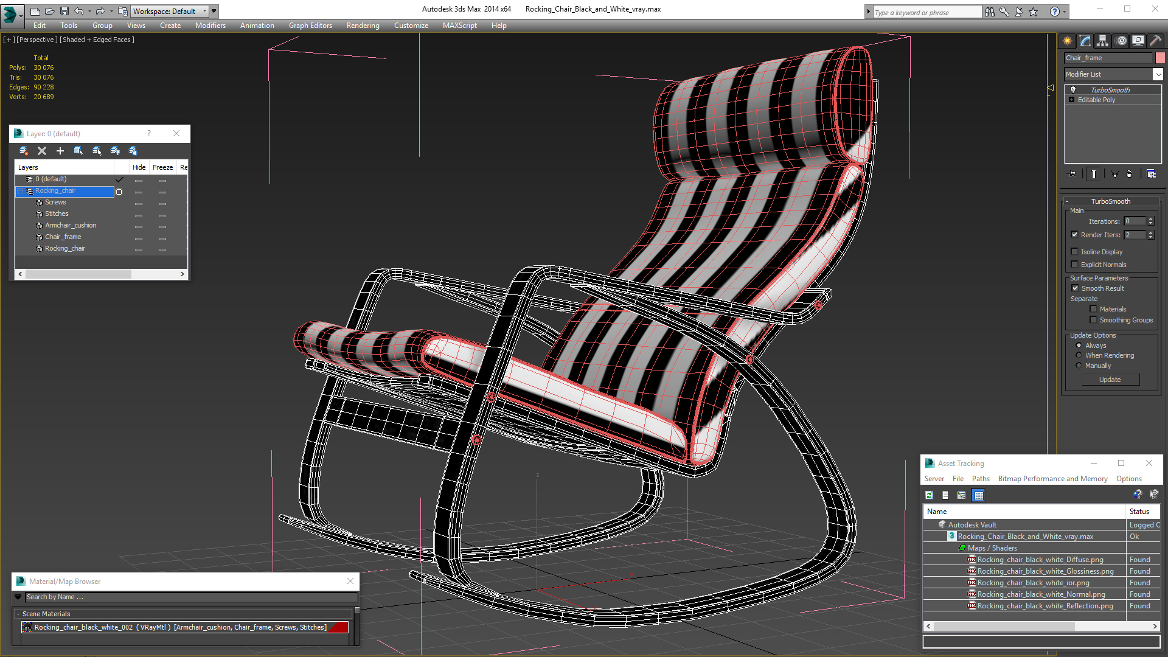This screenshot has height=657, width=1168.
Task: Select Tree View icon in Asset Tracking
Action: tap(962, 495)
